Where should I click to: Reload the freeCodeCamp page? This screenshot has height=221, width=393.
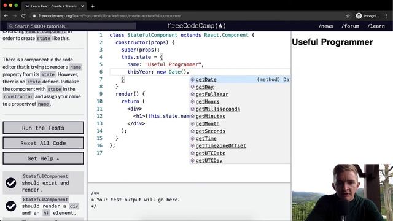pos(23,16)
